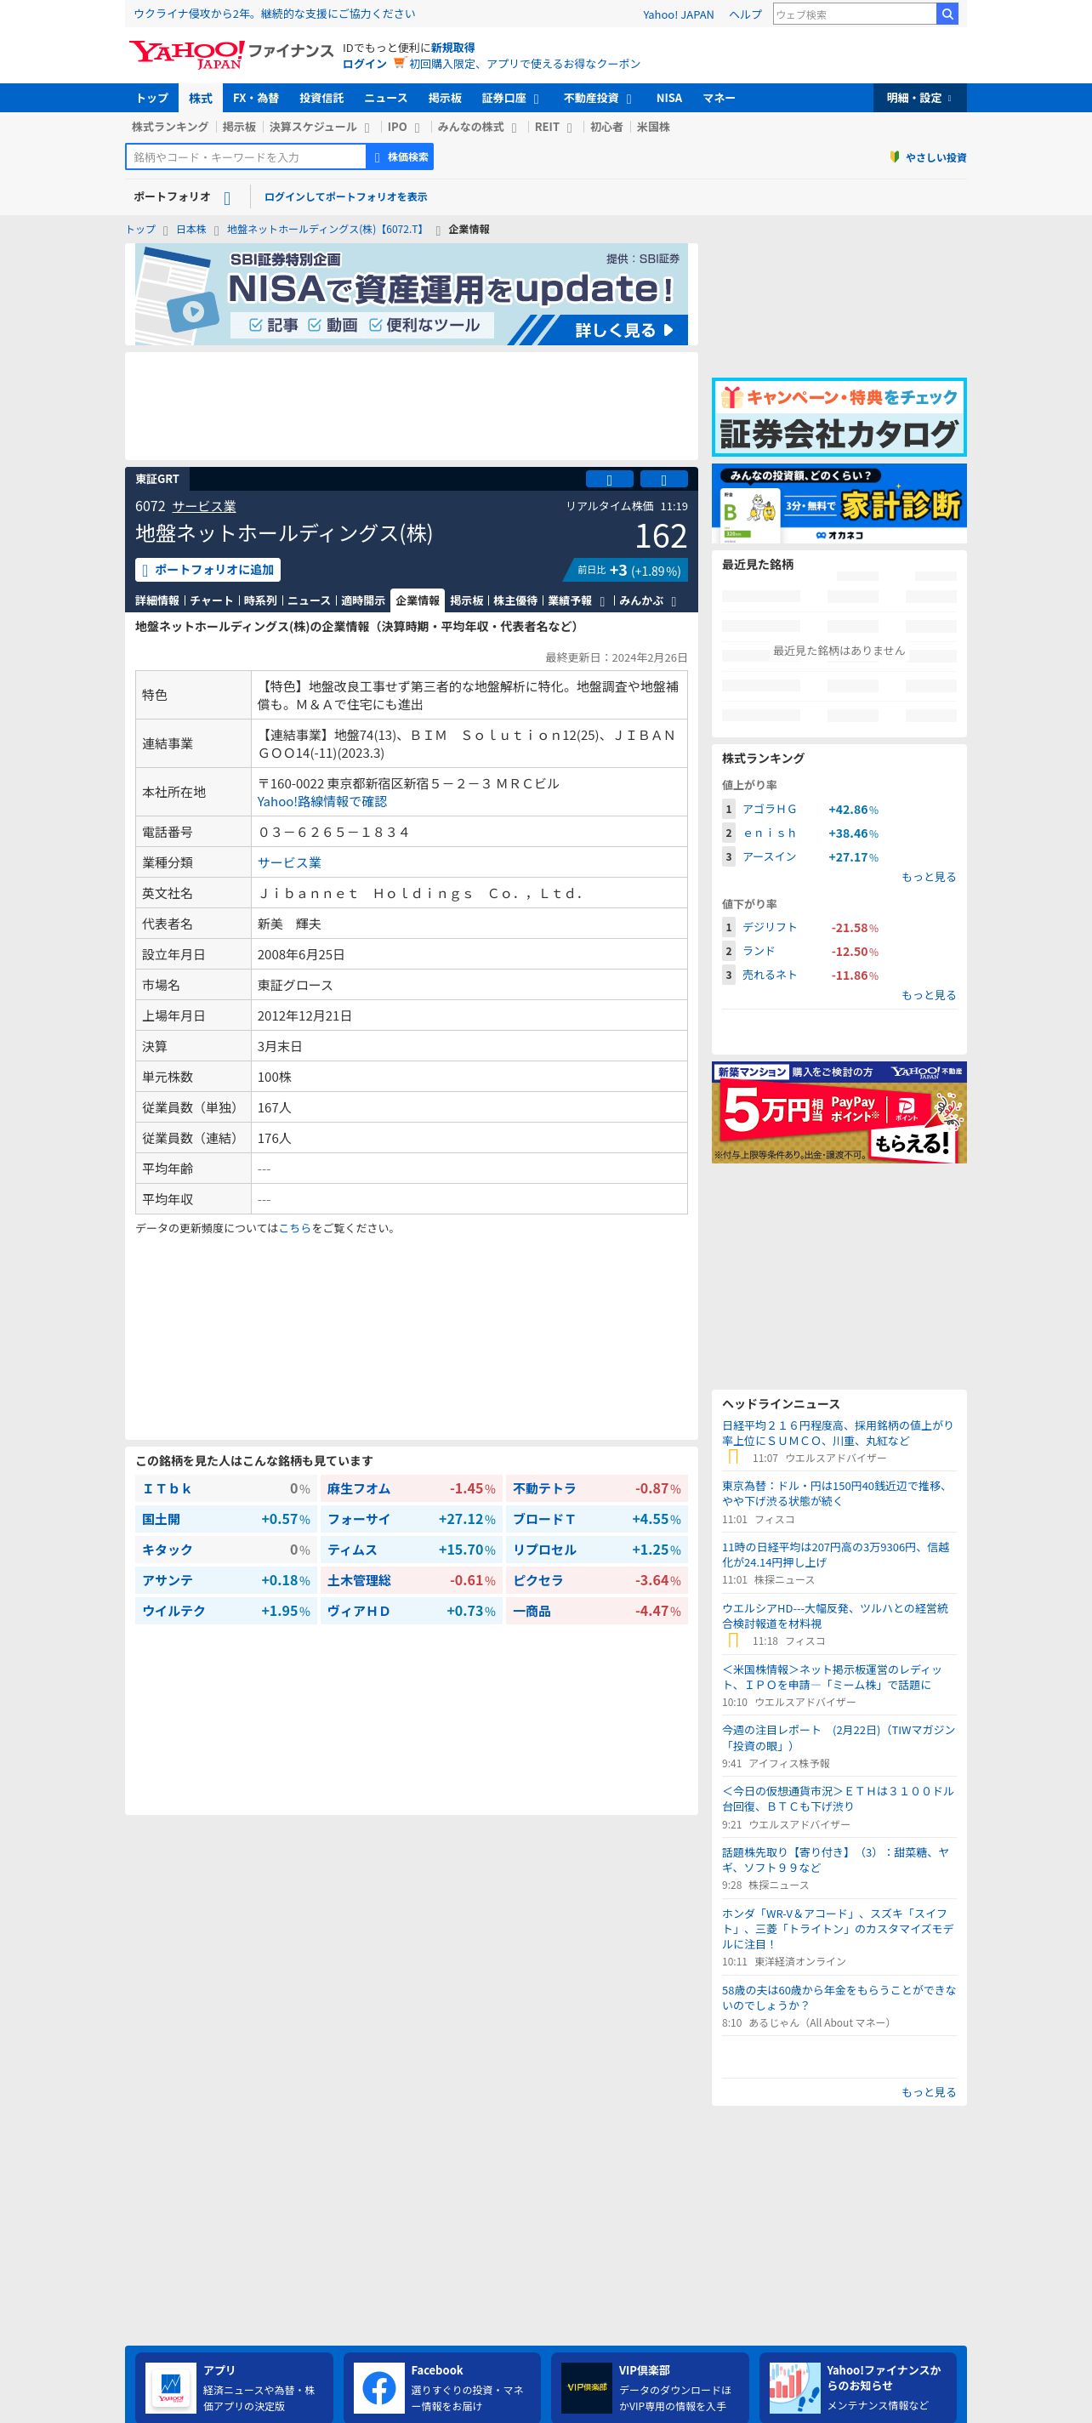This screenshot has width=1092, height=2423.
Task: Open the FX・為替 navigation tab
Action: click(256, 98)
